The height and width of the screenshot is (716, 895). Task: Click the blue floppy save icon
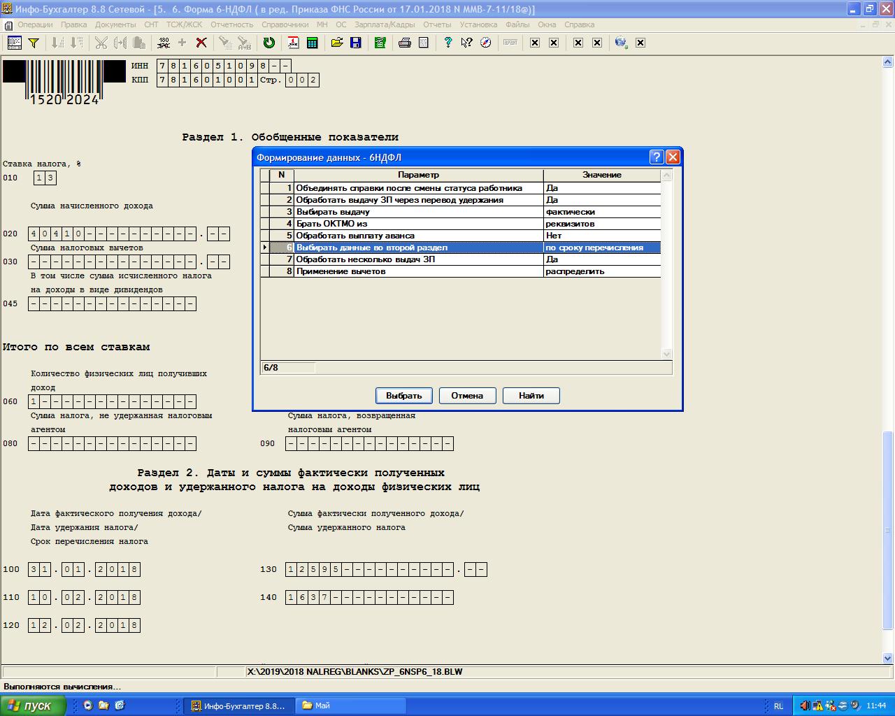point(356,43)
